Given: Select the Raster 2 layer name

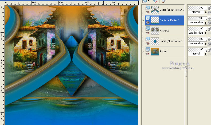Looking at the screenshot, I should point(164,31).
